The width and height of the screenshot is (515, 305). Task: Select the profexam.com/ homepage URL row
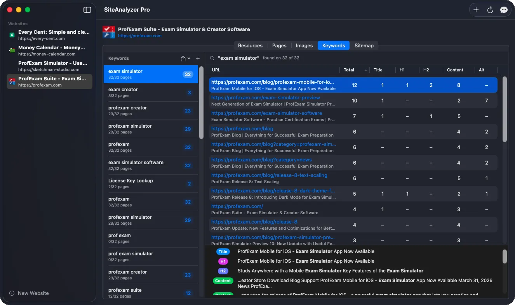point(353,209)
